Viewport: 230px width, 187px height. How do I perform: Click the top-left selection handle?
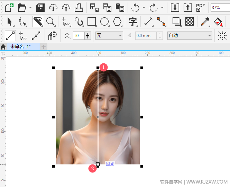point(54,68)
